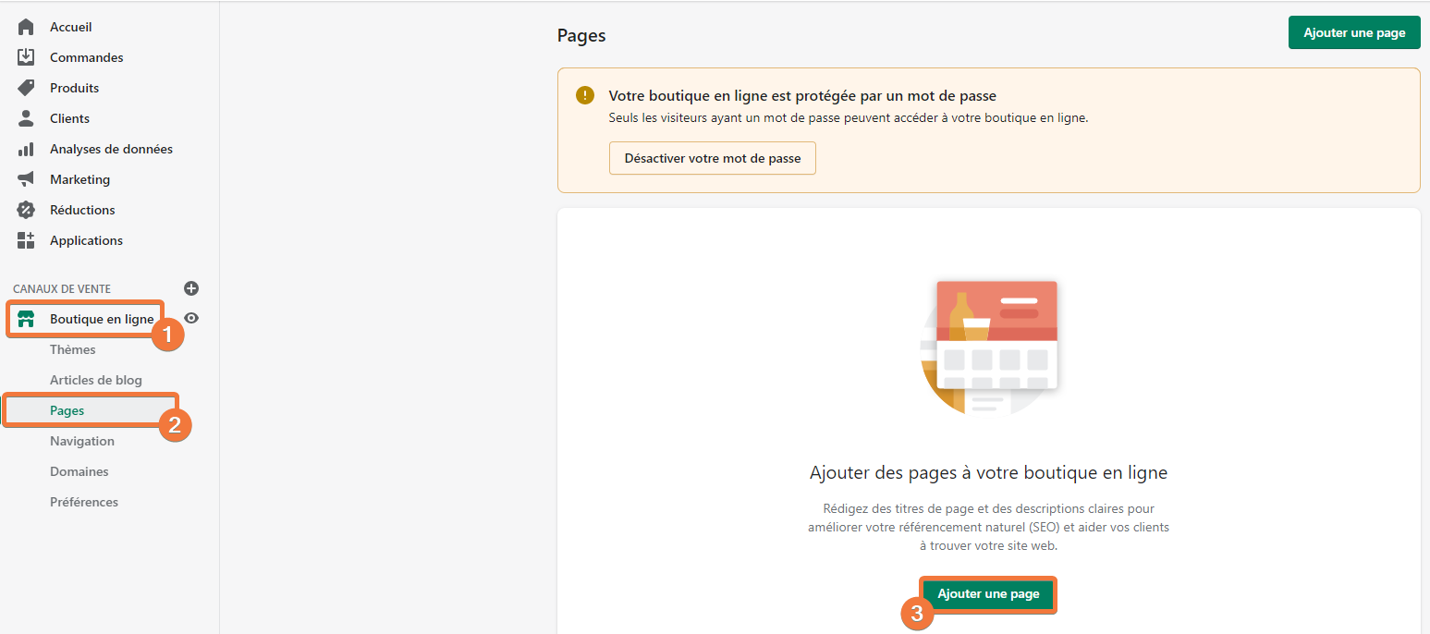
Task: Open Réductions section
Action: [83, 210]
